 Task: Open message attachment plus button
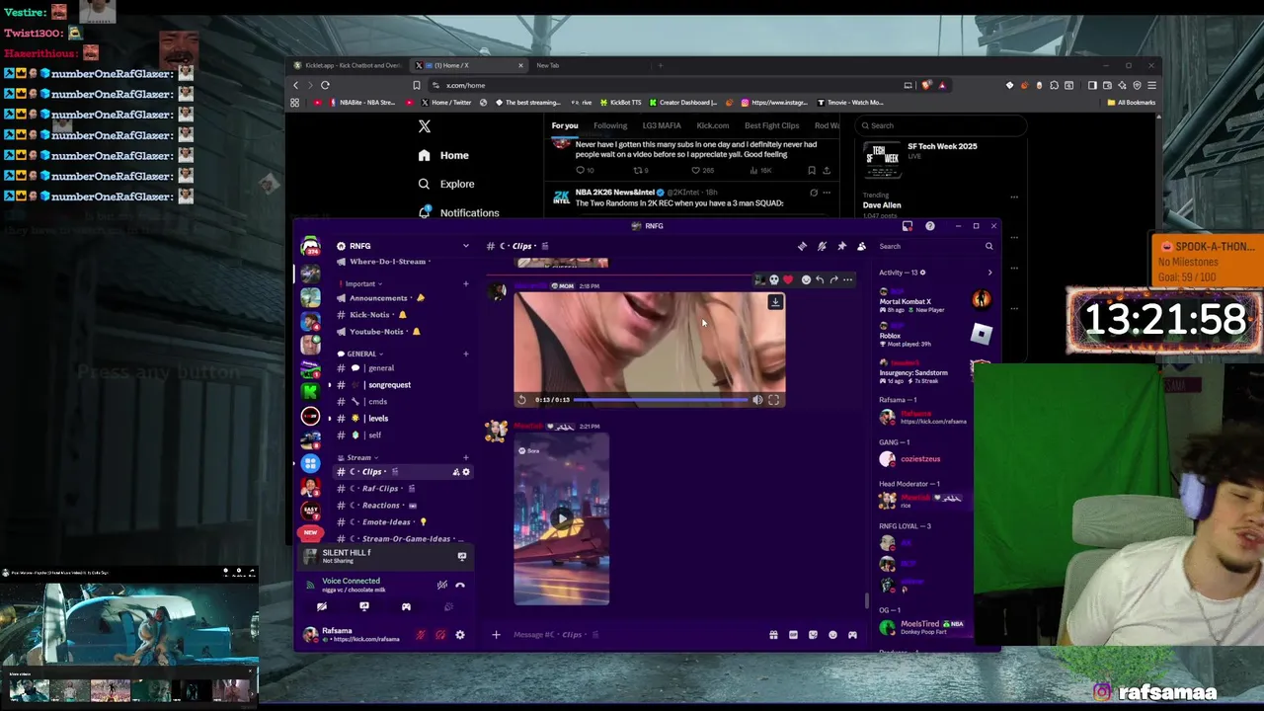click(496, 635)
